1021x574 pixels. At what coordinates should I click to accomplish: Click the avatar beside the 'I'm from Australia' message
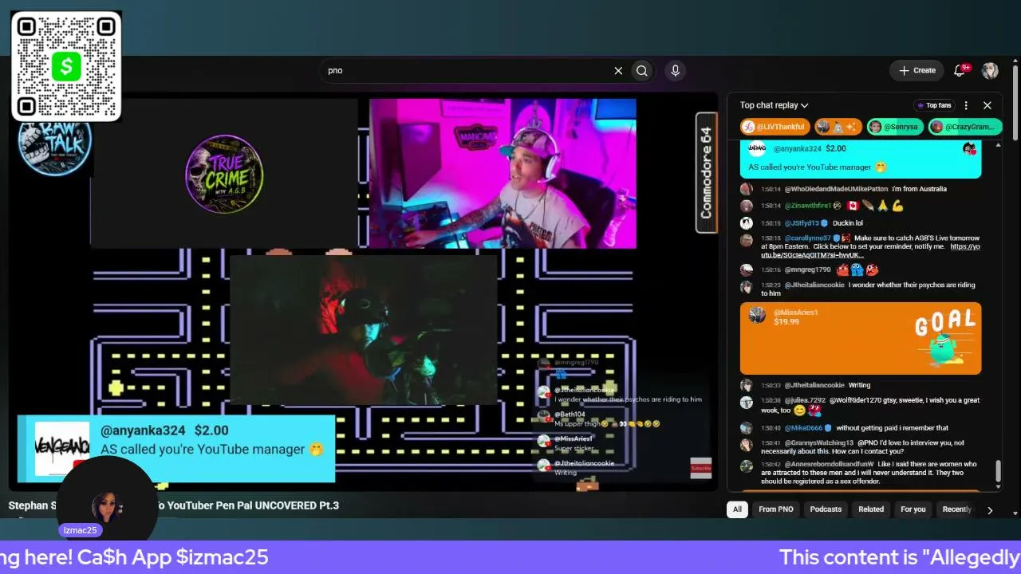(747, 190)
